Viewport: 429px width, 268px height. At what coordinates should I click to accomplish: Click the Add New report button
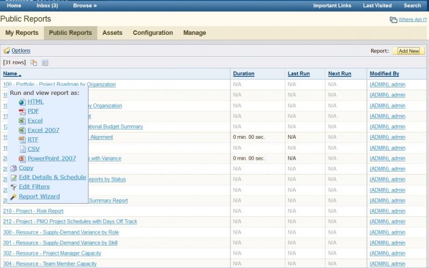click(409, 51)
